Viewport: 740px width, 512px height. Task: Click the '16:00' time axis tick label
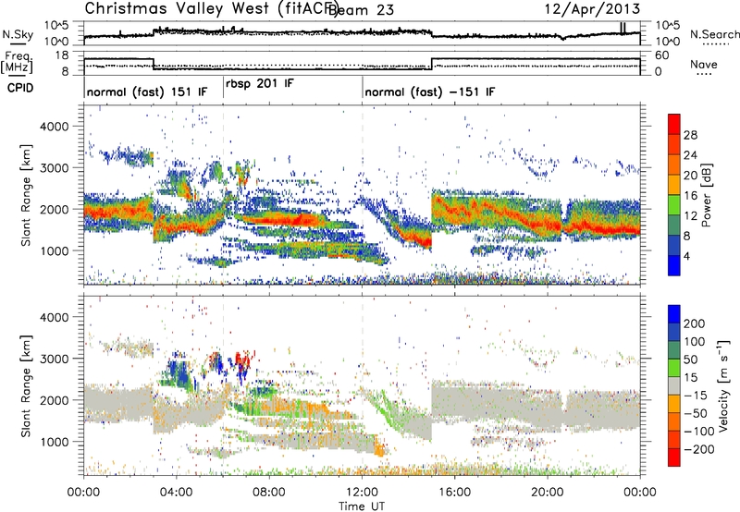click(454, 493)
